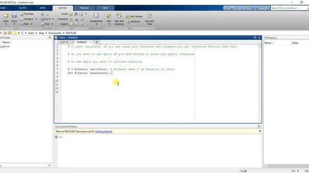
Task: Click in the Search Documentation field
Action: tap(289, 8)
